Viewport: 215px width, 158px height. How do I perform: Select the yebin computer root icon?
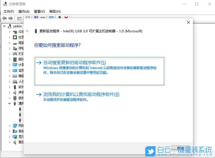[10, 26]
